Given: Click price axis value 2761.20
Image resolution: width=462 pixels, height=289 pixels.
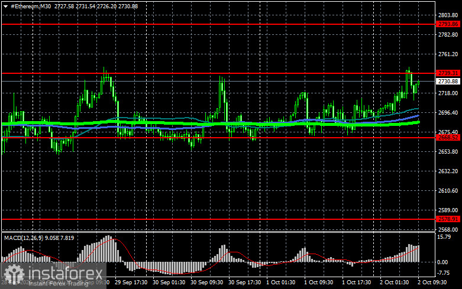Looking at the screenshot, I should (x=448, y=54).
